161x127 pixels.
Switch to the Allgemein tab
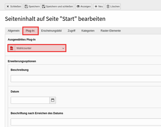[x=14, y=31]
